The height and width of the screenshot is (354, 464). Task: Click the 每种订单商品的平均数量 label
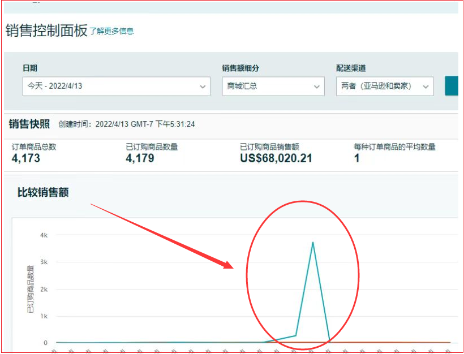394,146
